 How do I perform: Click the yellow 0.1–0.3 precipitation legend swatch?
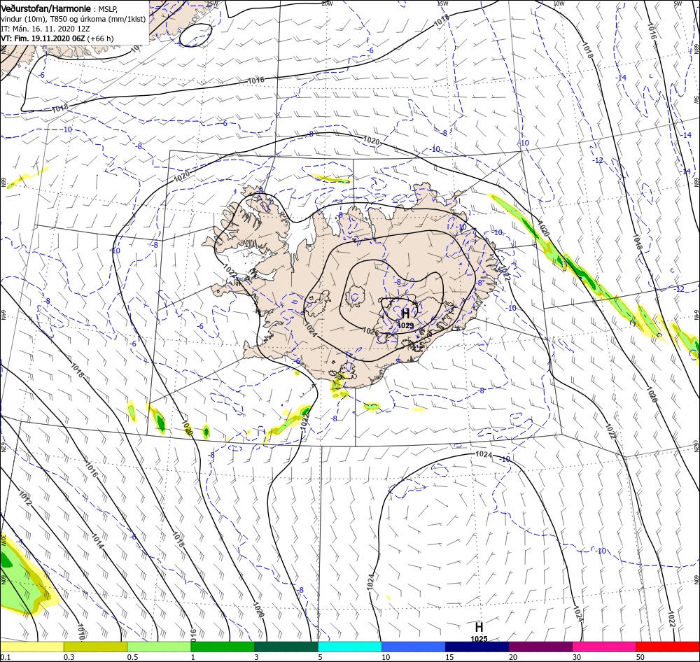pyautogui.click(x=31, y=647)
